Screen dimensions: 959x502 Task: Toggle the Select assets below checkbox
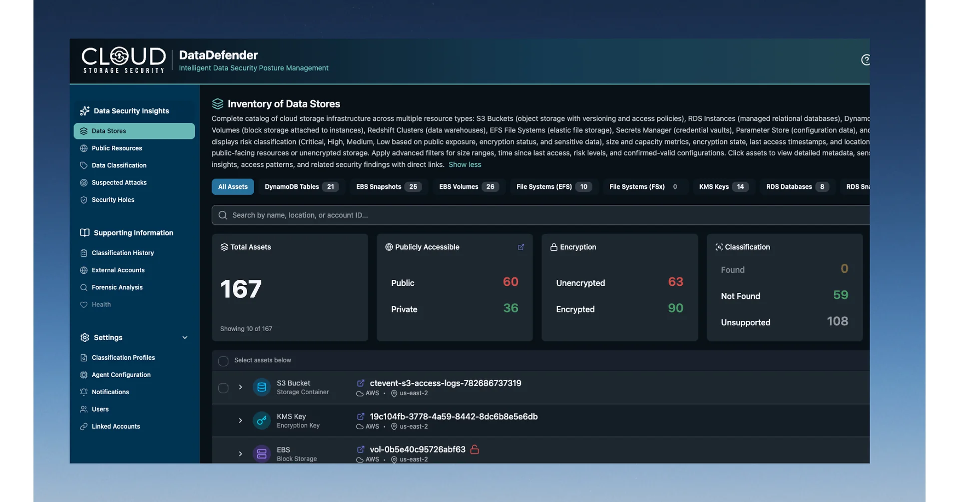pyautogui.click(x=223, y=361)
